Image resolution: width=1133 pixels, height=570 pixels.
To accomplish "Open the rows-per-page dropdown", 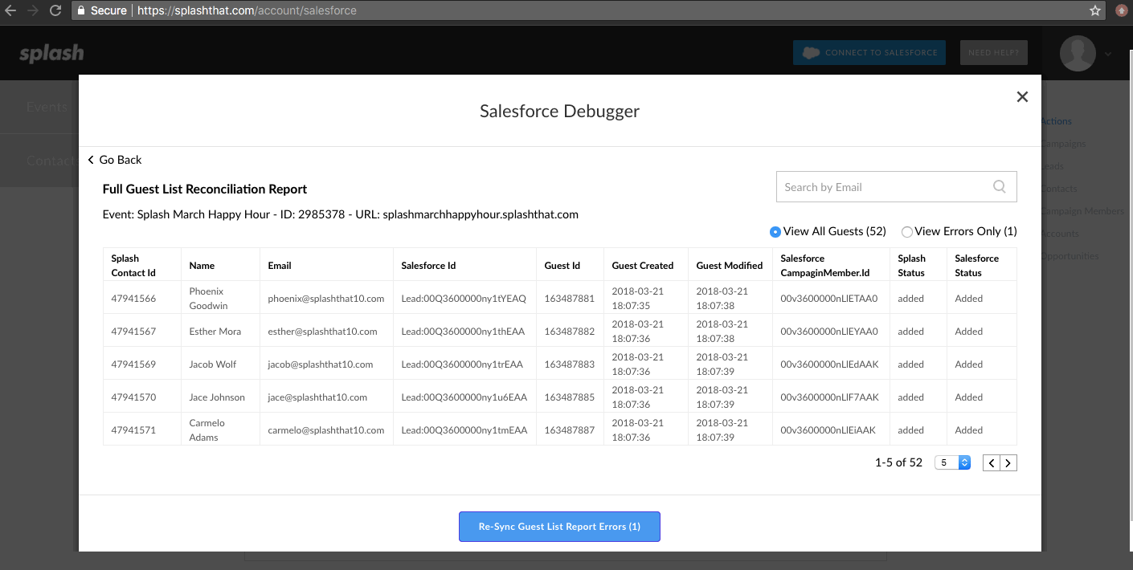I will click(953, 463).
